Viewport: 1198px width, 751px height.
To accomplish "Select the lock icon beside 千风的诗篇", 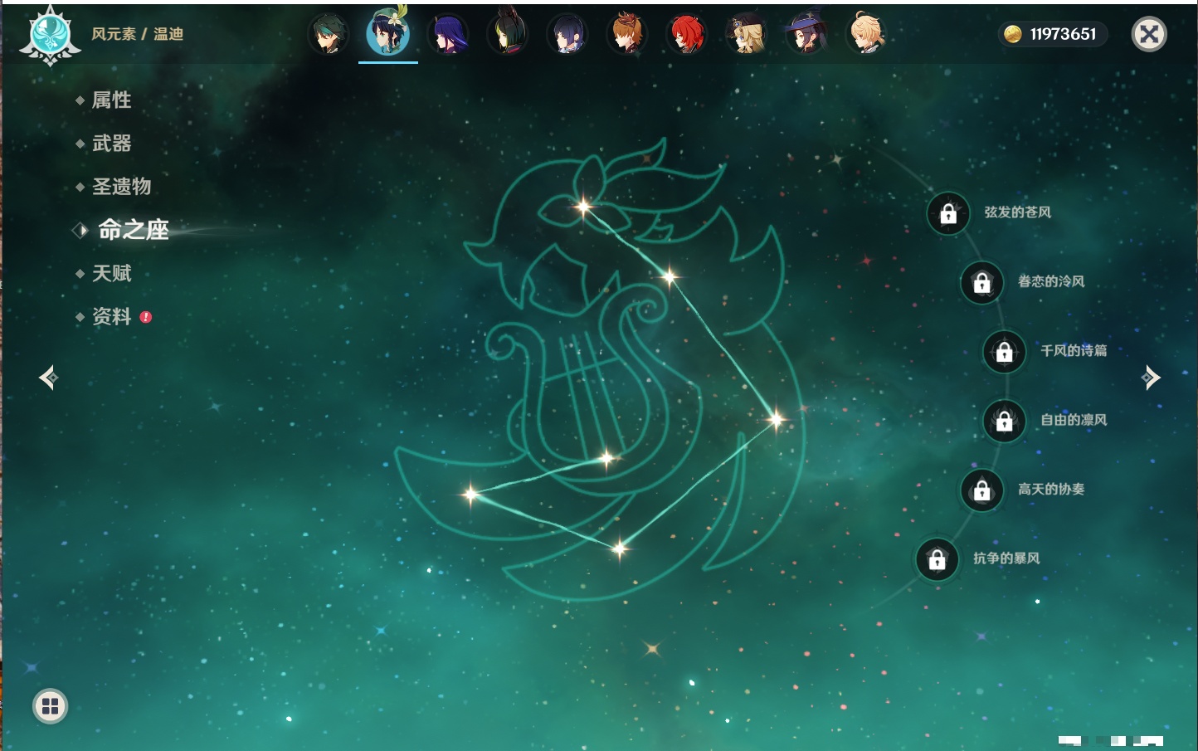I will [x=1005, y=352].
